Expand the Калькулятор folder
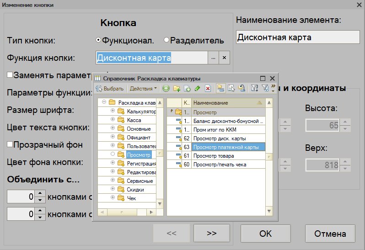 (113, 111)
